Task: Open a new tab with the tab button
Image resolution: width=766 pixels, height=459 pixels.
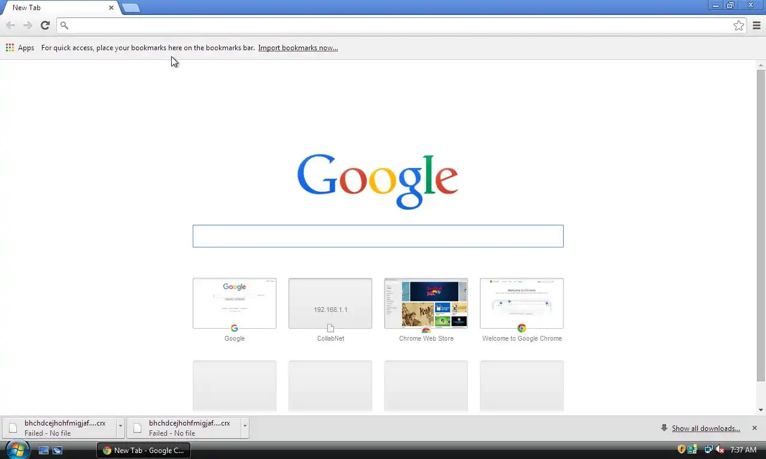Action: [131, 8]
